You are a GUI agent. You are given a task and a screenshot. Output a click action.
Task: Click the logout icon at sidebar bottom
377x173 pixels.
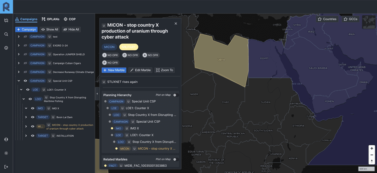coord(6,167)
